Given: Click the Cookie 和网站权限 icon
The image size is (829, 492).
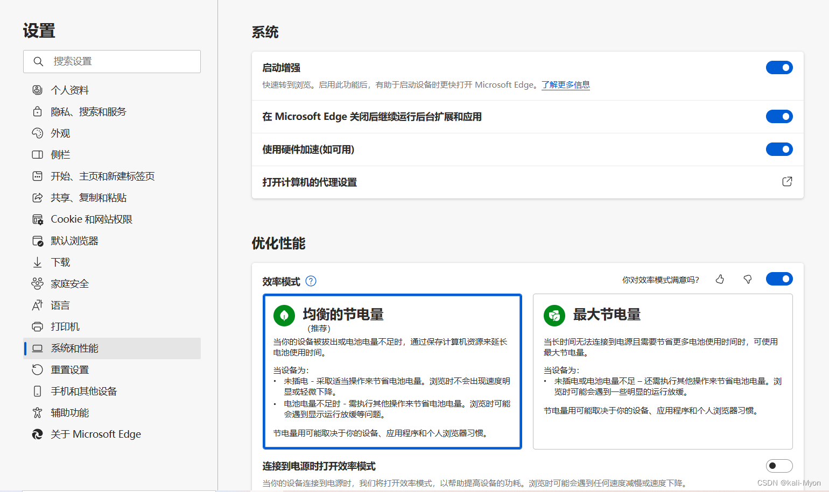Looking at the screenshot, I should 37,219.
